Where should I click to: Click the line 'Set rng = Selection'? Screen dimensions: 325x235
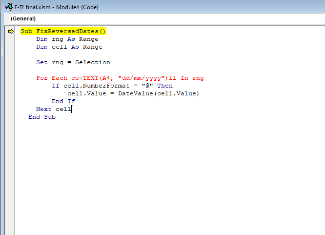[x=73, y=62]
